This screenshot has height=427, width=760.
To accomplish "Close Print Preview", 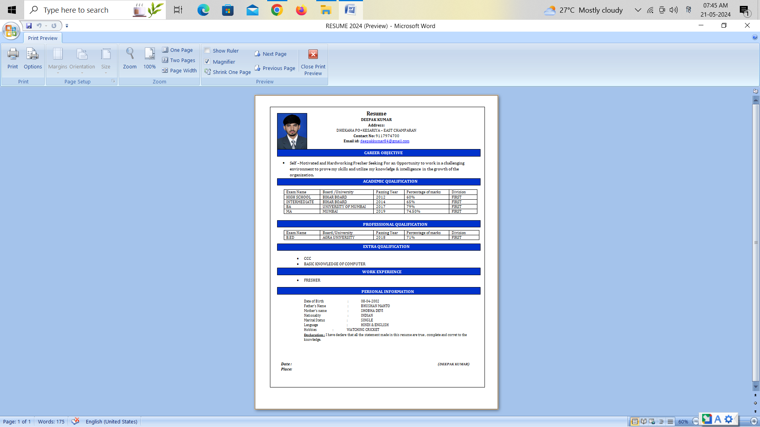I will pos(313,62).
